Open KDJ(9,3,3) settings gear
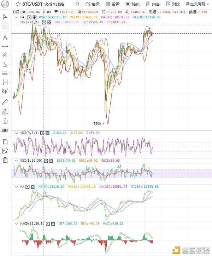Screen dimensions: 212x256 [42, 133]
